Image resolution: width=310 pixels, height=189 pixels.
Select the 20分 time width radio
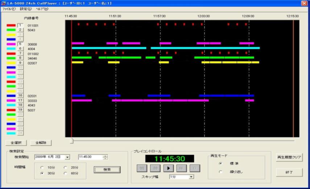pos(65,168)
